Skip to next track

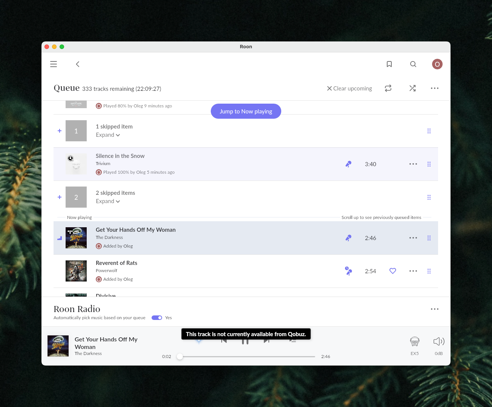(x=267, y=341)
